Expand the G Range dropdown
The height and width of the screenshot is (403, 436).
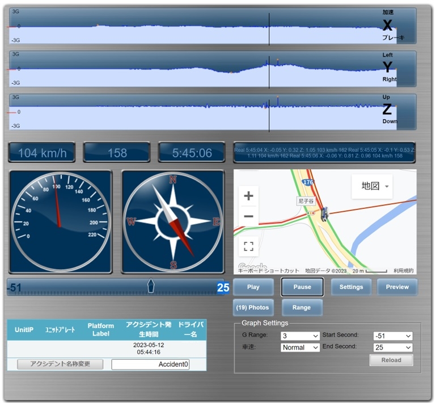tap(300, 336)
